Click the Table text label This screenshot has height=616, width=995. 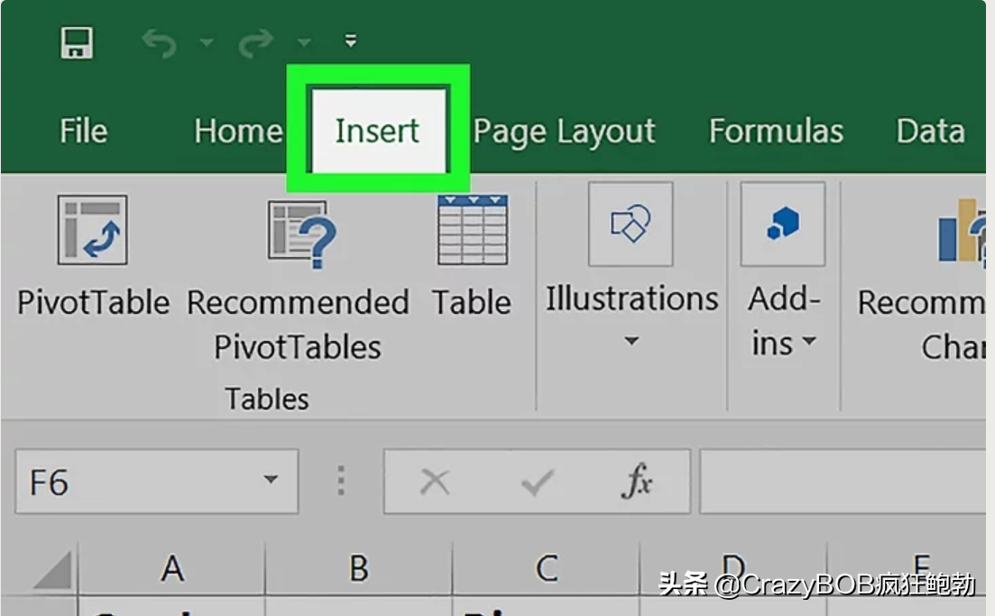click(x=472, y=303)
